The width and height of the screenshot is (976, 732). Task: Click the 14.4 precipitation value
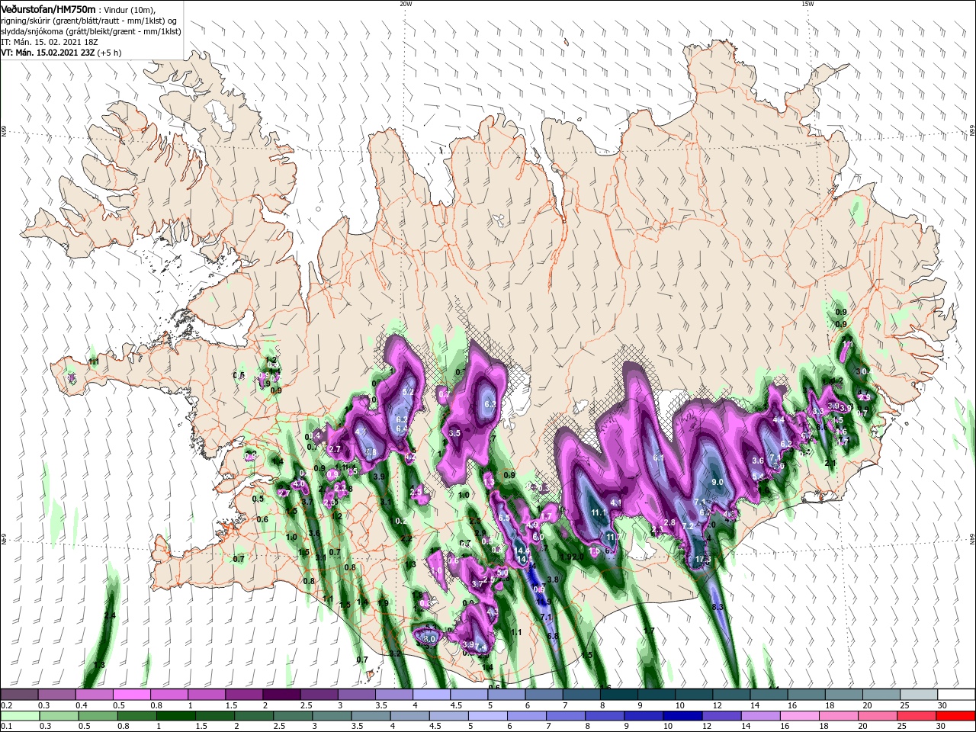click(522, 551)
